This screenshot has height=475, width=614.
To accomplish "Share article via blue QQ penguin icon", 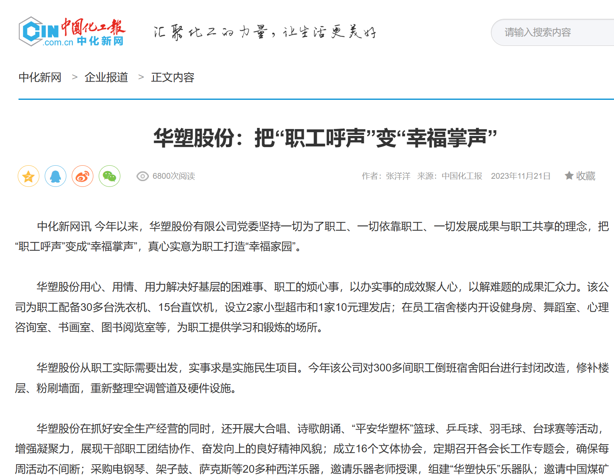I will (x=56, y=176).
